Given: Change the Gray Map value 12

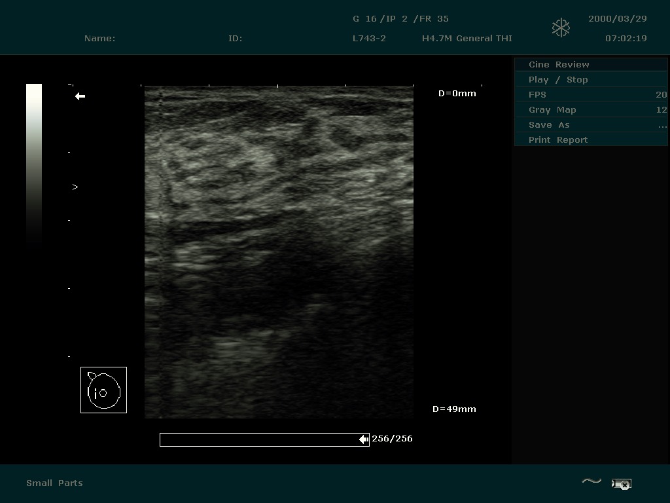Looking at the screenshot, I should click(661, 110).
